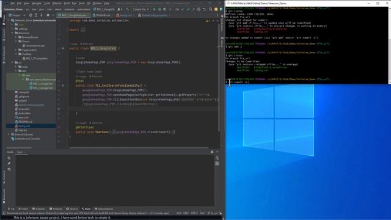The height and width of the screenshot is (220, 391).
Task: Click the build hammer icon in toolbar
Action: [128, 9]
